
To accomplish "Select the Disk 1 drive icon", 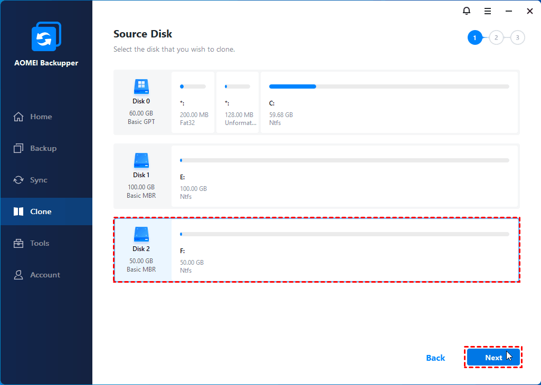I will tap(141, 160).
